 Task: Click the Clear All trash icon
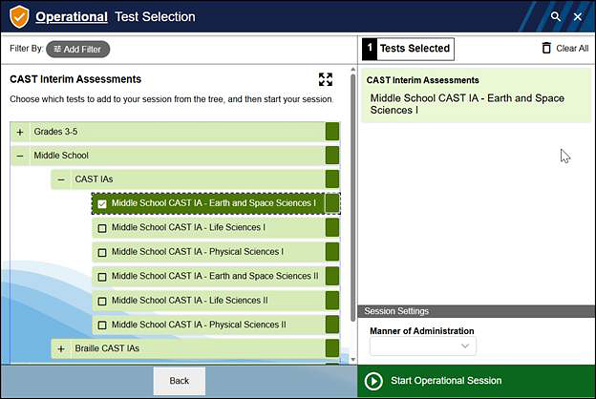point(546,48)
